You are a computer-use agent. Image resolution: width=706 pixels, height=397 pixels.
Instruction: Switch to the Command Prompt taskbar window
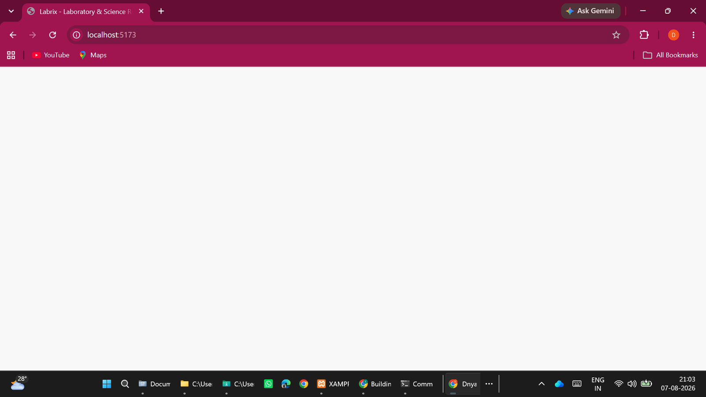click(x=417, y=384)
